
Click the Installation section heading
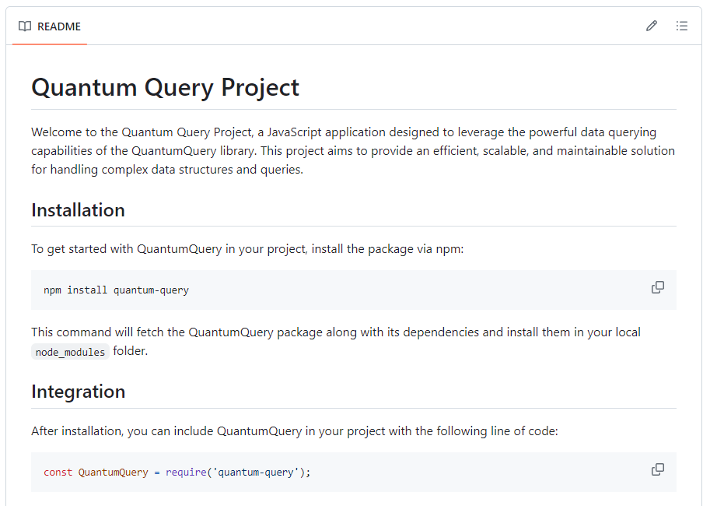(78, 210)
